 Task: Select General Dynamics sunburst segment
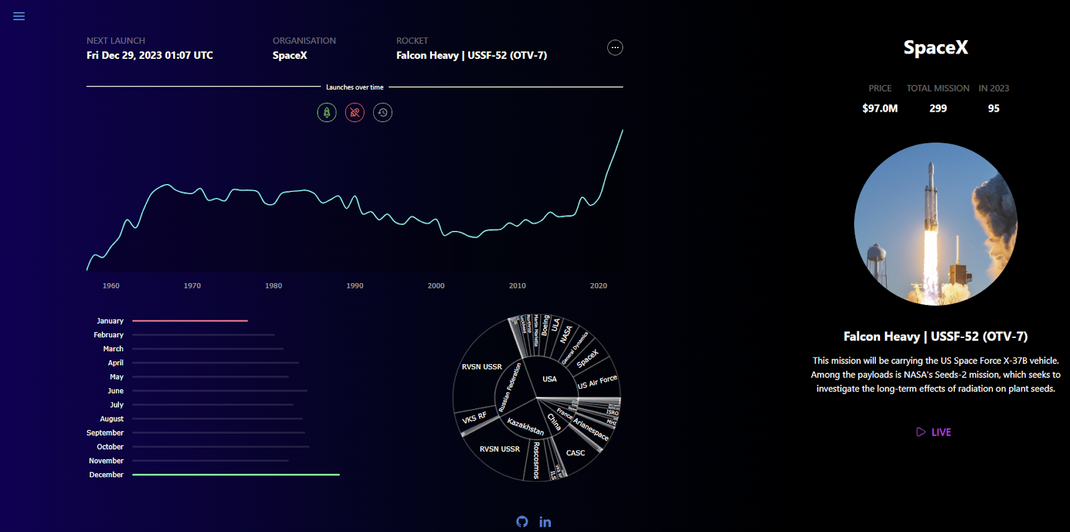574,348
